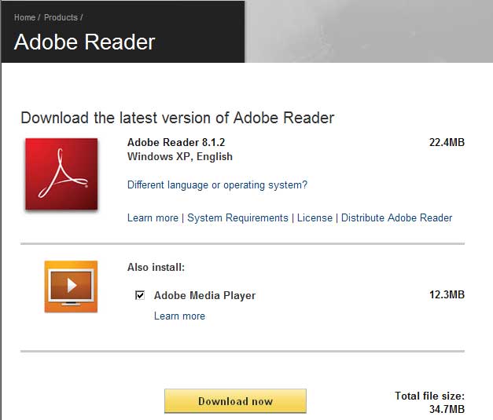Click the orange Adobe Media Player icon
This screenshot has width=493, height=420.
(x=71, y=287)
